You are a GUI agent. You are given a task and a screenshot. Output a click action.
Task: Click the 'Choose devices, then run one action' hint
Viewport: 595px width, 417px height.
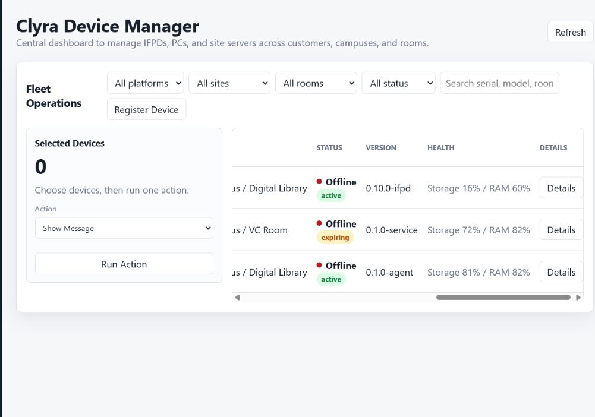112,190
